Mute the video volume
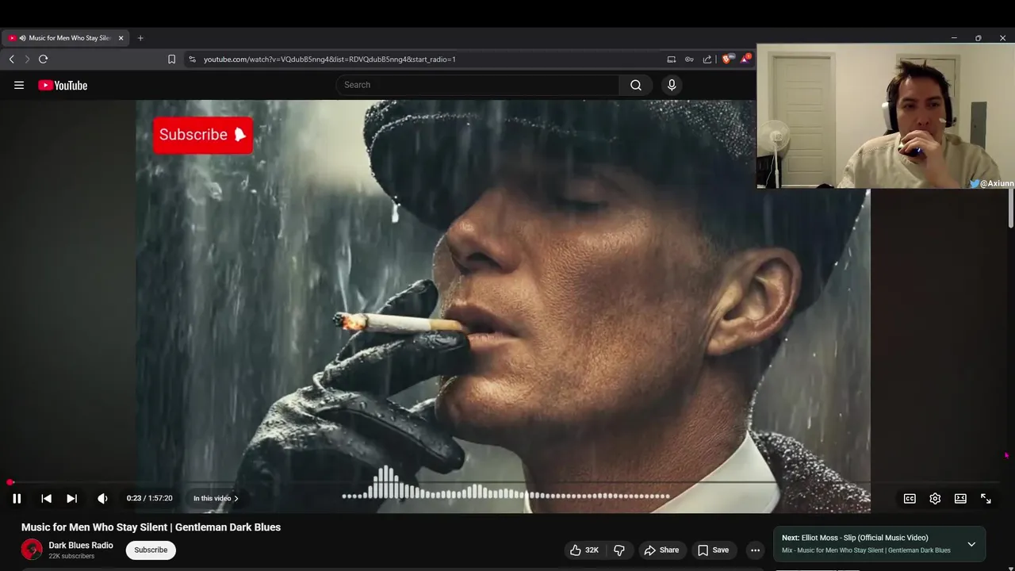1015x571 pixels. [x=102, y=498]
